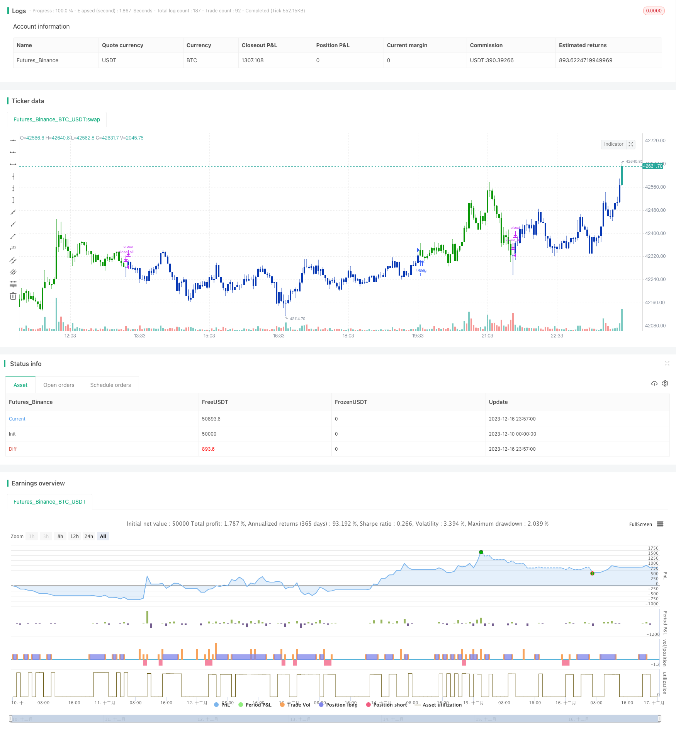Image resolution: width=676 pixels, height=734 pixels.
Task: Open the Open orders tab
Action: coord(59,385)
